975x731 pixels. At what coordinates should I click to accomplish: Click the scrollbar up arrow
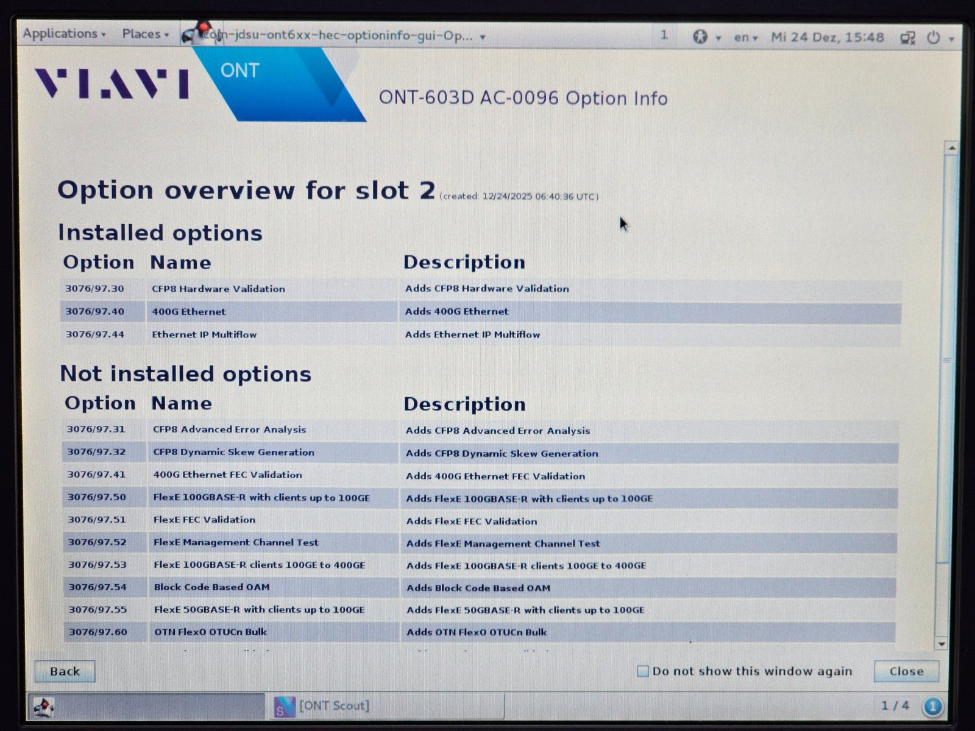pyautogui.click(x=951, y=148)
